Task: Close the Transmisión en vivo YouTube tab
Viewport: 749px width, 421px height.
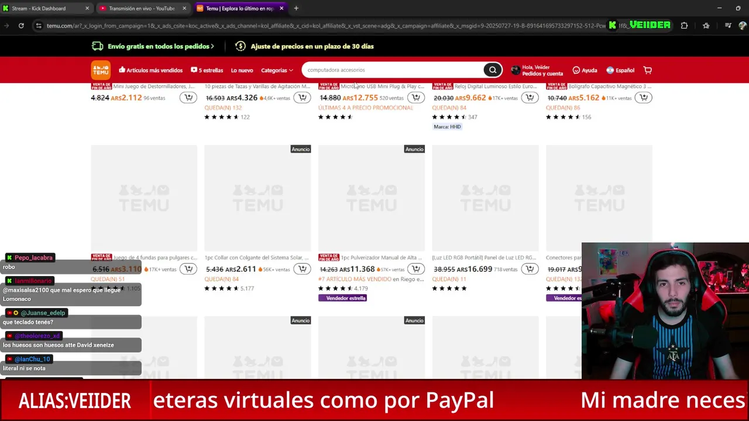Action: (184, 8)
